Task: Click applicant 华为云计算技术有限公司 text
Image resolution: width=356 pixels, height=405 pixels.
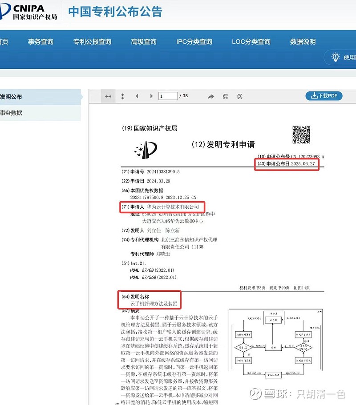Action: [x=173, y=206]
